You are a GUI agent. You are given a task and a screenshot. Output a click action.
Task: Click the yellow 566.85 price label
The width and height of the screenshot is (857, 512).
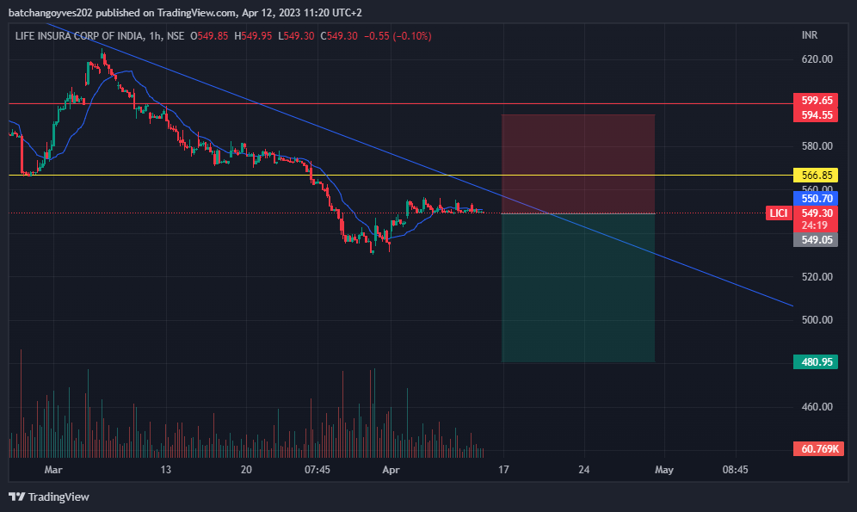(x=816, y=175)
